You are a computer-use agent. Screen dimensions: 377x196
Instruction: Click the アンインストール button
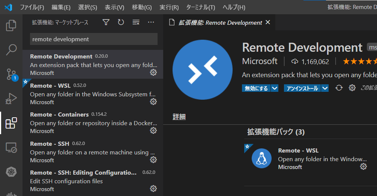click(302, 88)
